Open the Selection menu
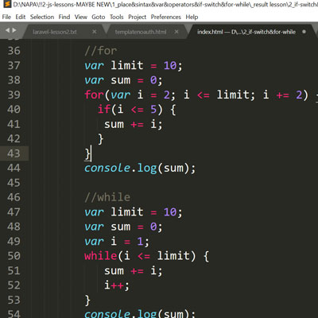The image size is (318, 318). (42, 17)
